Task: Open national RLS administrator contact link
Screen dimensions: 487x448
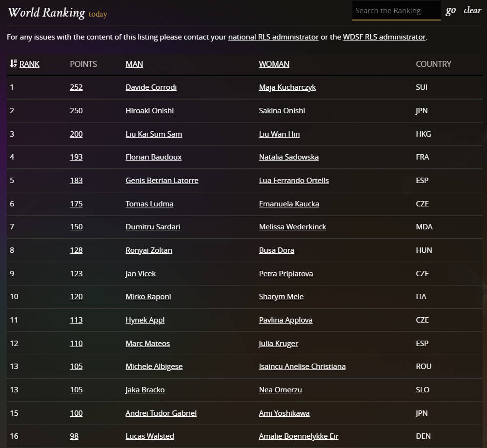Action: (273, 37)
